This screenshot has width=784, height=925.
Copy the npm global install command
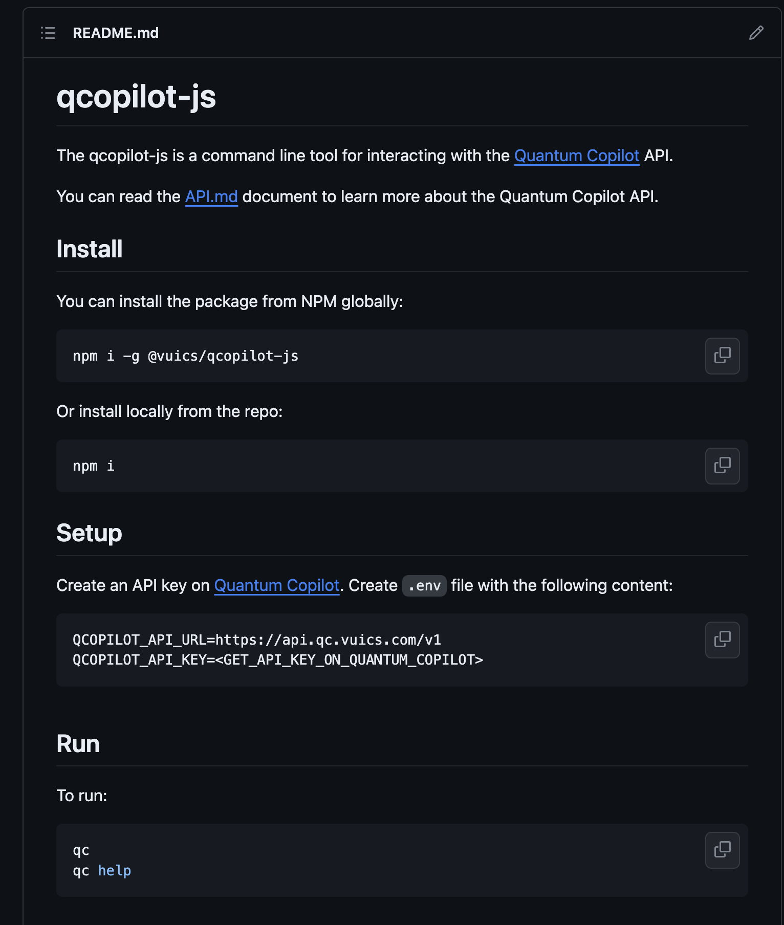click(722, 356)
